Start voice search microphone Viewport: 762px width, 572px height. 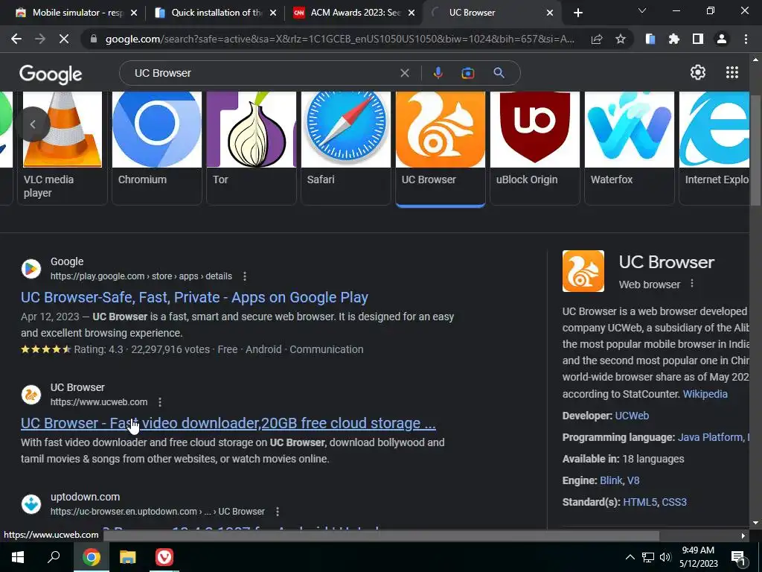(438, 73)
